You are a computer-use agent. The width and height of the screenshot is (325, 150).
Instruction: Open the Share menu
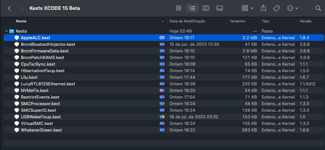263,8
